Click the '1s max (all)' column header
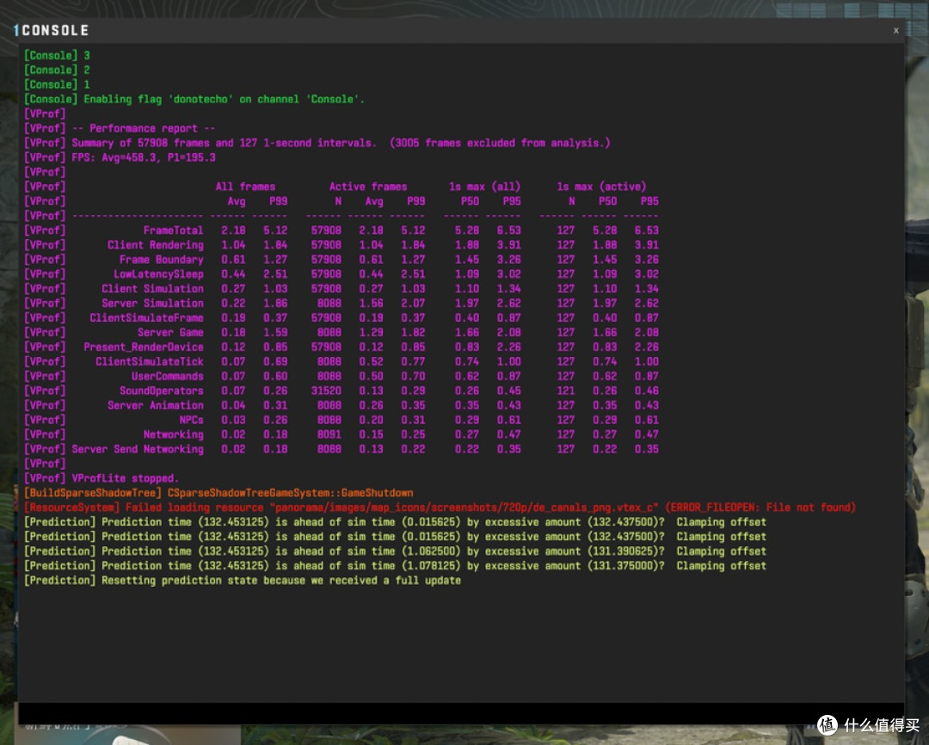This screenshot has height=745, width=929. [484, 187]
